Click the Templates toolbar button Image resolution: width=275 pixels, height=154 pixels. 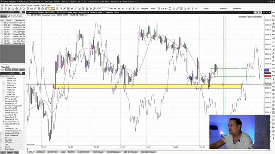144,9
